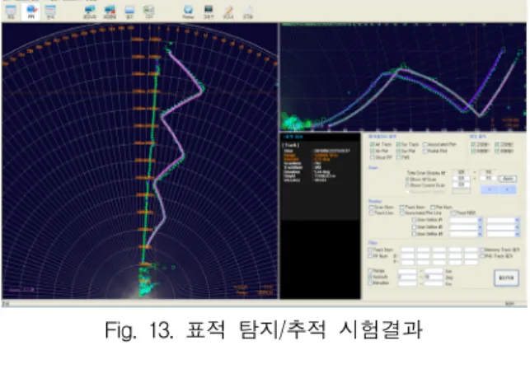Toggle the Show Current Scan checkbox
530x383 pixels.
pyautogui.click(x=407, y=185)
